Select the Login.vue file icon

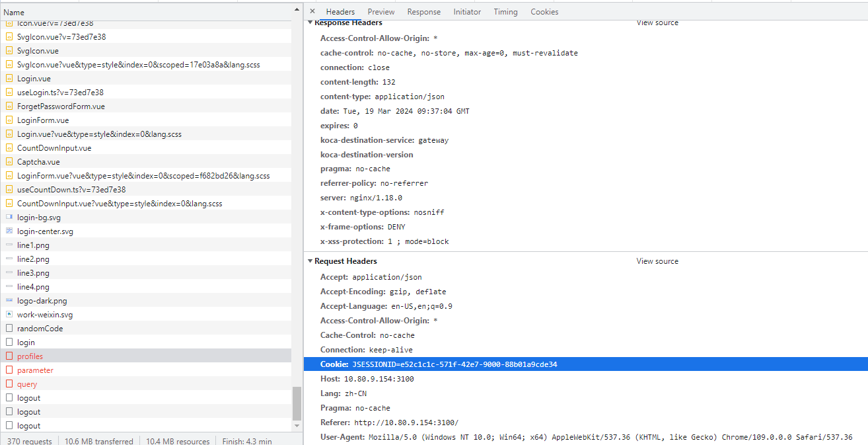coord(9,79)
